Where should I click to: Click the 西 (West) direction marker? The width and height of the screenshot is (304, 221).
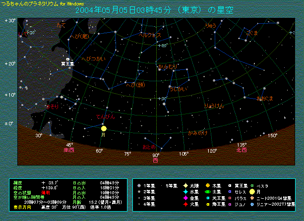pos(155,161)
